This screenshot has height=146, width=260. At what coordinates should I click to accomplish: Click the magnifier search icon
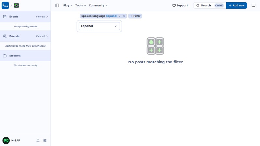click(198, 6)
